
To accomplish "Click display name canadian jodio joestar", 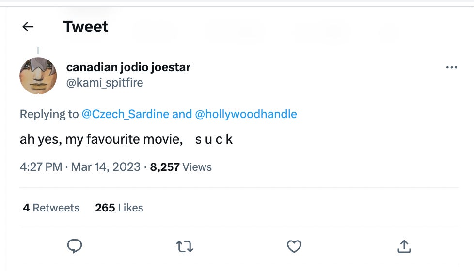I will (x=128, y=67).
